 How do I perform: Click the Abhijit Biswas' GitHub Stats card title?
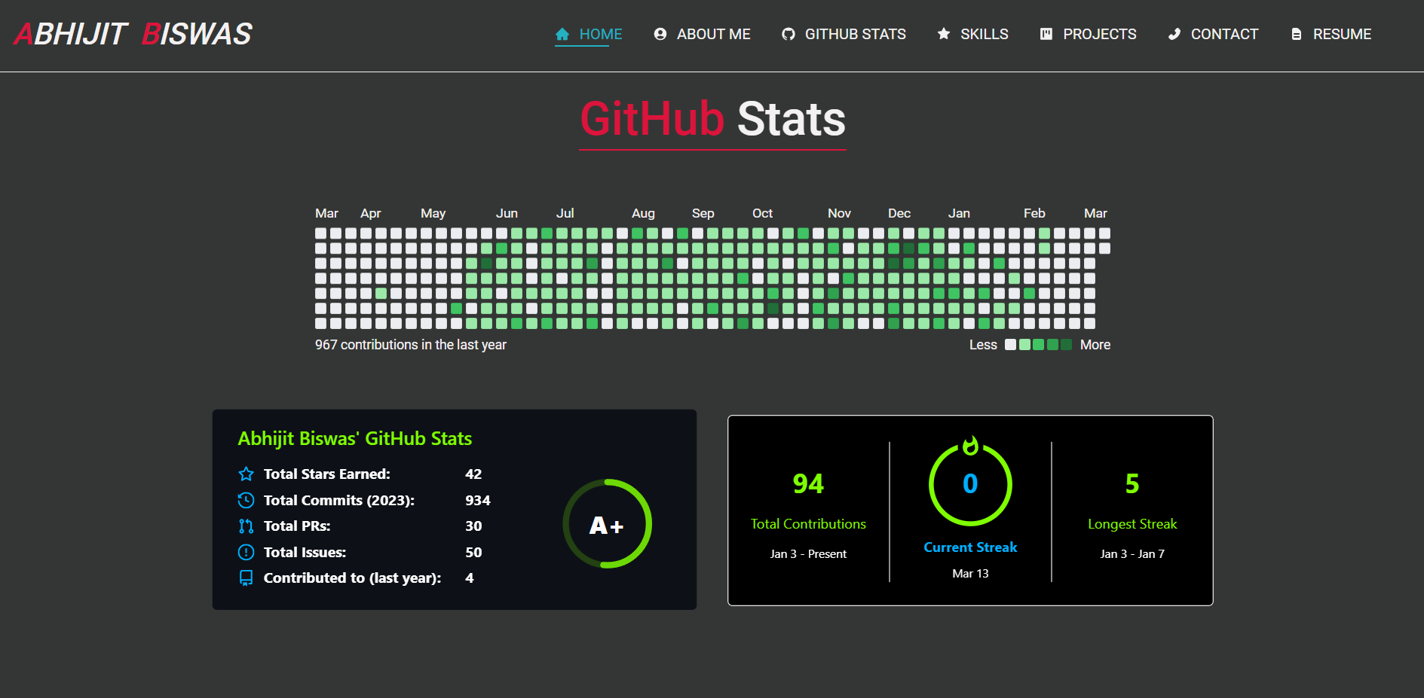(x=355, y=439)
